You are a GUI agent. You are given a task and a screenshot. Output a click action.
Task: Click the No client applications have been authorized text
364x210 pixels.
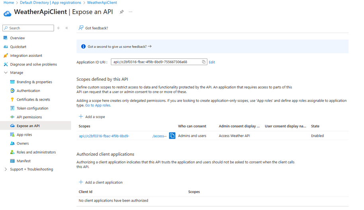coord(113,200)
